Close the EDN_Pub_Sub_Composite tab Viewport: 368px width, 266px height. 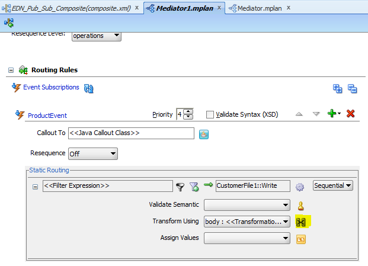click(136, 8)
